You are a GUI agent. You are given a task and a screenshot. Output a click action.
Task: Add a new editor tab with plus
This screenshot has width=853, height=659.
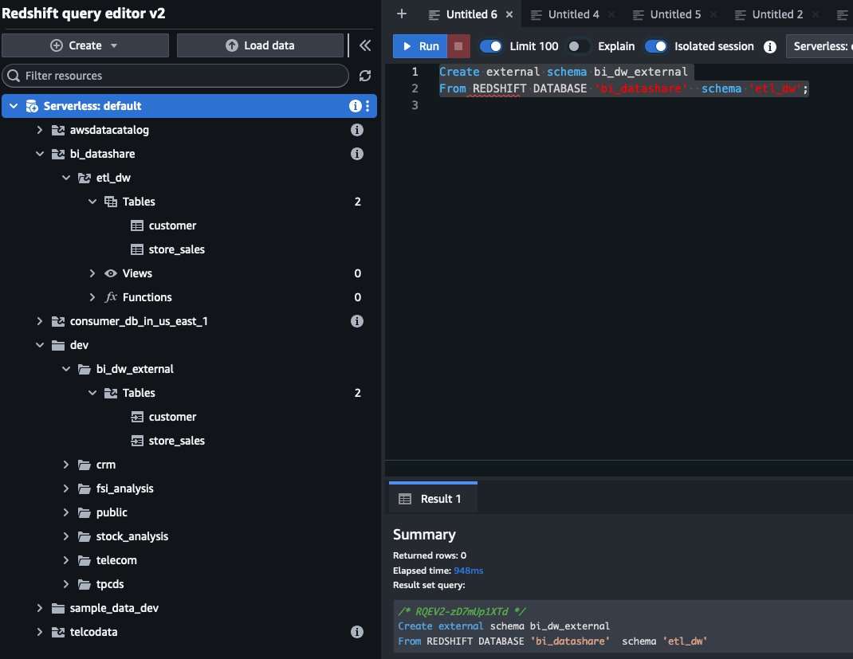click(x=402, y=14)
